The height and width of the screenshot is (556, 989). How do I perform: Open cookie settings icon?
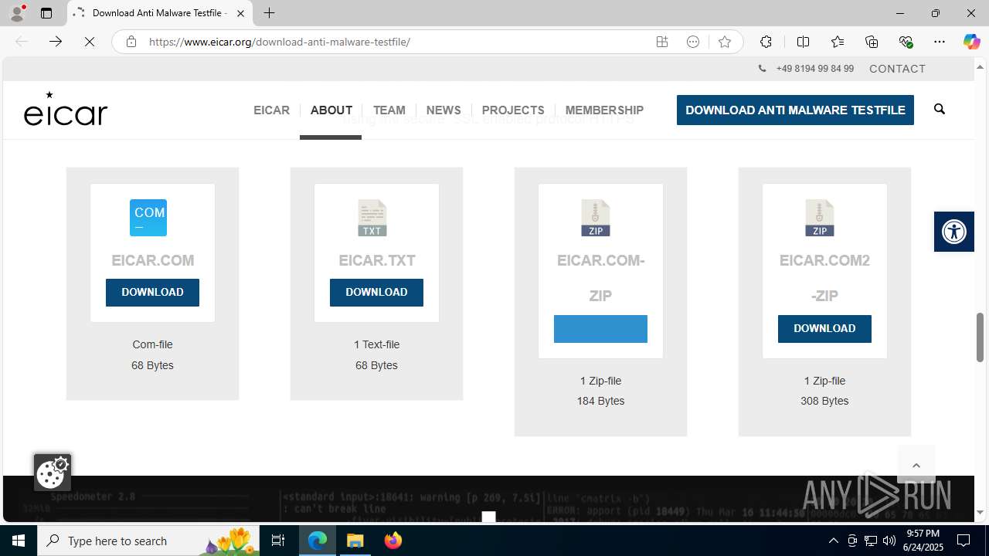coord(53,472)
